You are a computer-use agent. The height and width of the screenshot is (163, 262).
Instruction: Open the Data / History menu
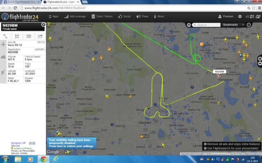tap(102, 16)
